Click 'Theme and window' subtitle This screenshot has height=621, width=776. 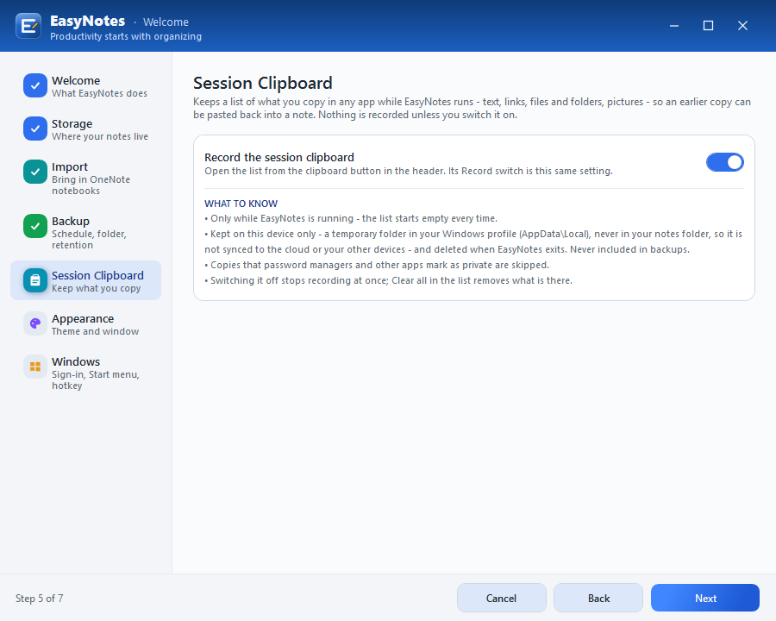click(x=96, y=331)
